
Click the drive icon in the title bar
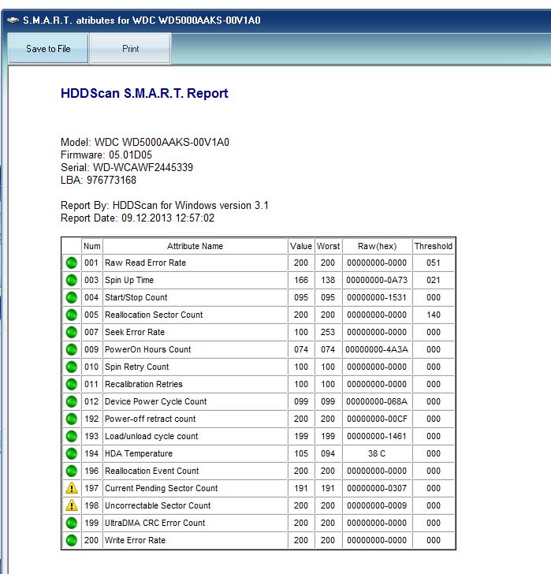pyautogui.click(x=13, y=20)
